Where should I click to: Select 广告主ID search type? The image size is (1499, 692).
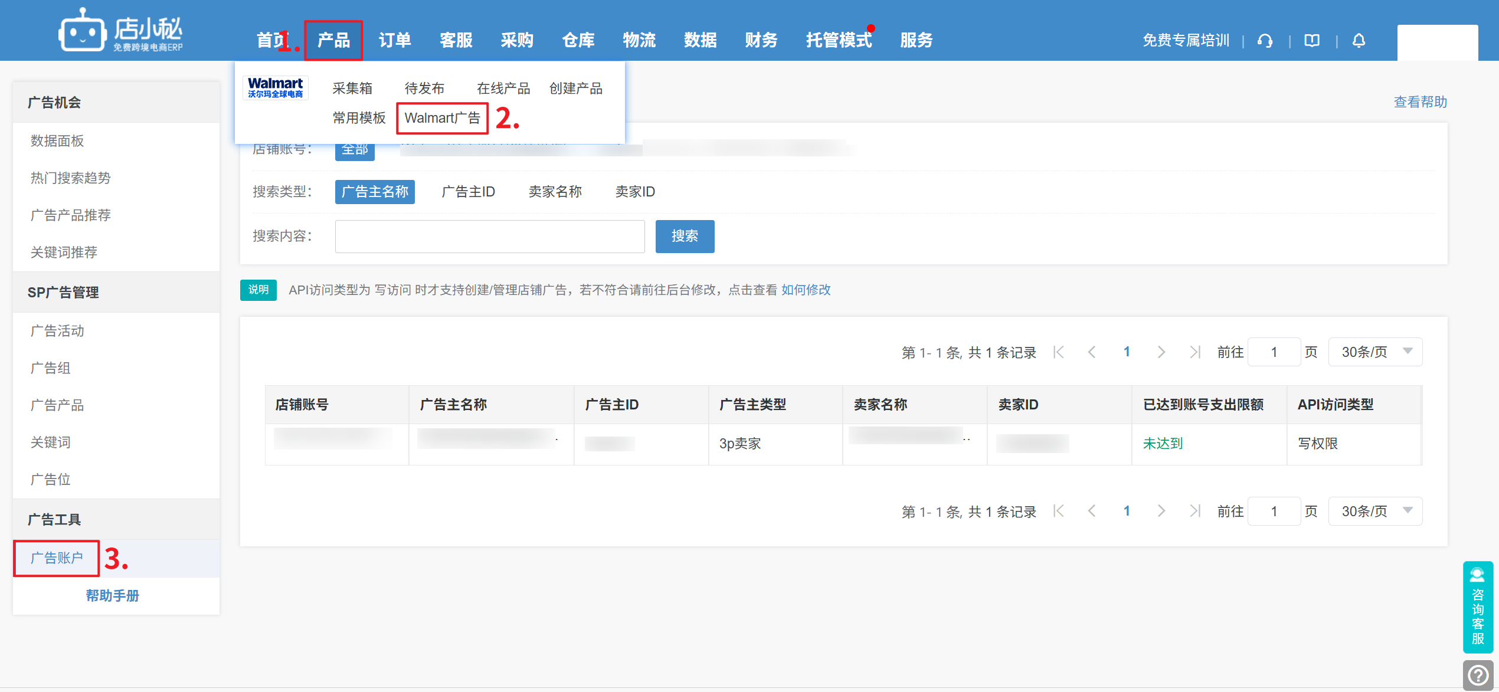[468, 192]
